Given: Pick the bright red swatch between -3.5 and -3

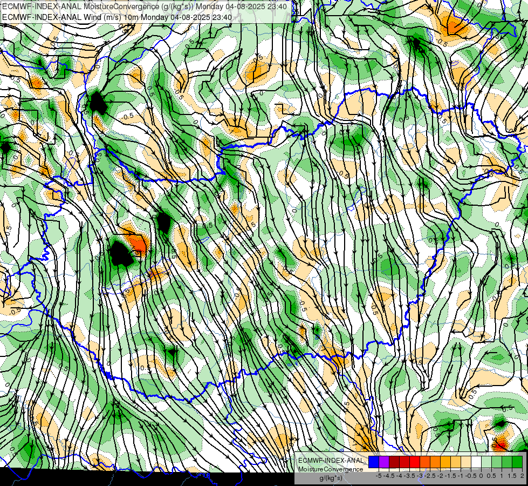Looking at the screenshot, I should pos(415,462).
